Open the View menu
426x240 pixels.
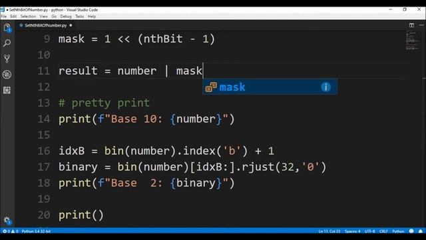(x=43, y=16)
